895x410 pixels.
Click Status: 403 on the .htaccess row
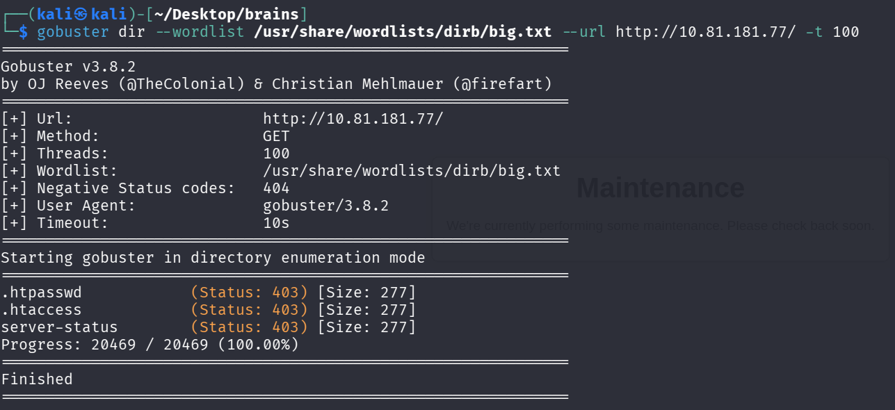[x=249, y=310]
